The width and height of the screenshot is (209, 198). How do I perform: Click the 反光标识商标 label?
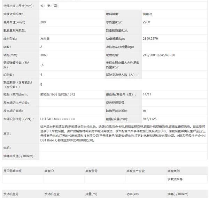coord(13,111)
